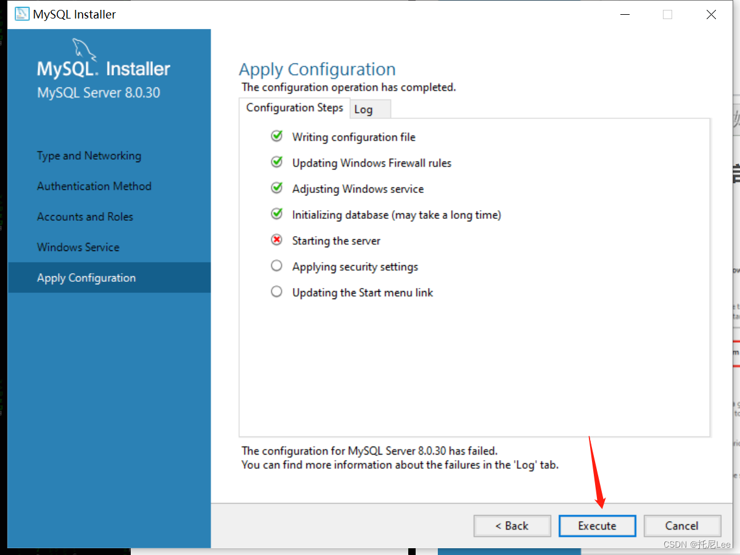Click the error icon beside Starting the server
740x555 pixels.
pyautogui.click(x=276, y=240)
